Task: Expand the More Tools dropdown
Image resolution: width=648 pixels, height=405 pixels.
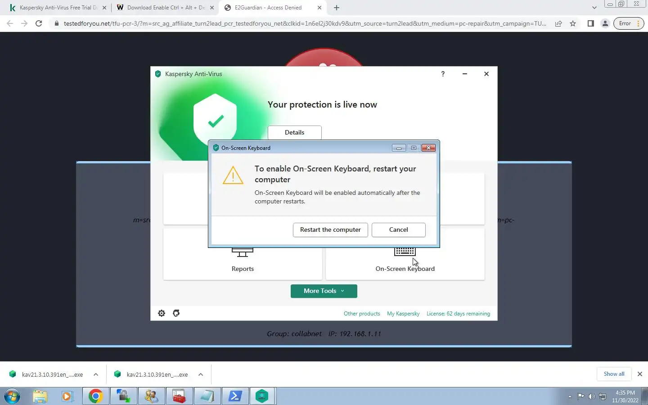Action: coord(324,291)
